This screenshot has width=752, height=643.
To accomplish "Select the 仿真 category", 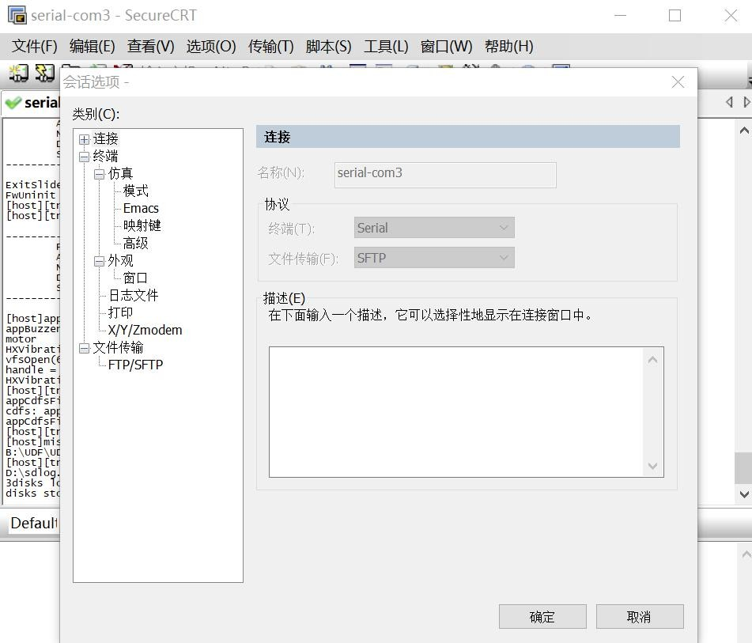I will [x=120, y=173].
